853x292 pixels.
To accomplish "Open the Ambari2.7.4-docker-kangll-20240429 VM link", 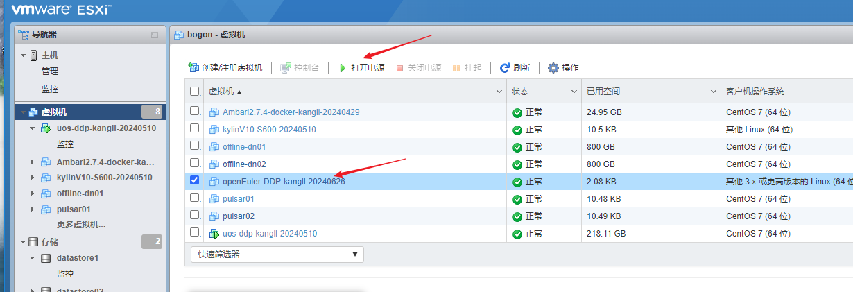I will (x=291, y=112).
